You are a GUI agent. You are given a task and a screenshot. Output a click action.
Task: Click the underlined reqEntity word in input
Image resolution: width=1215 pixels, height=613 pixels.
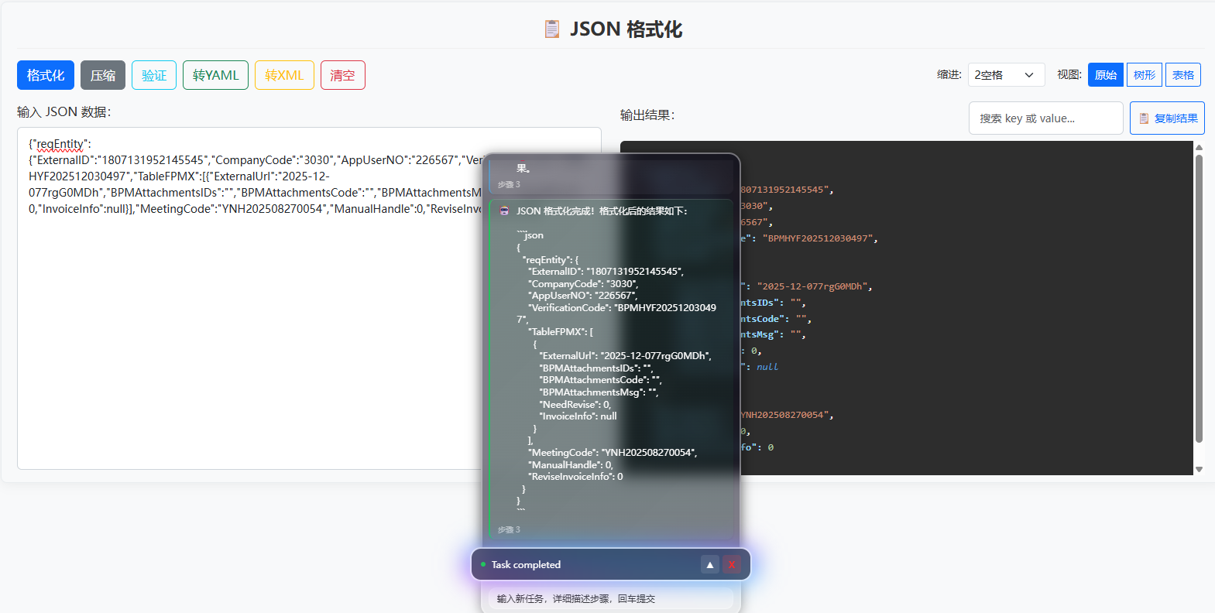(60, 144)
